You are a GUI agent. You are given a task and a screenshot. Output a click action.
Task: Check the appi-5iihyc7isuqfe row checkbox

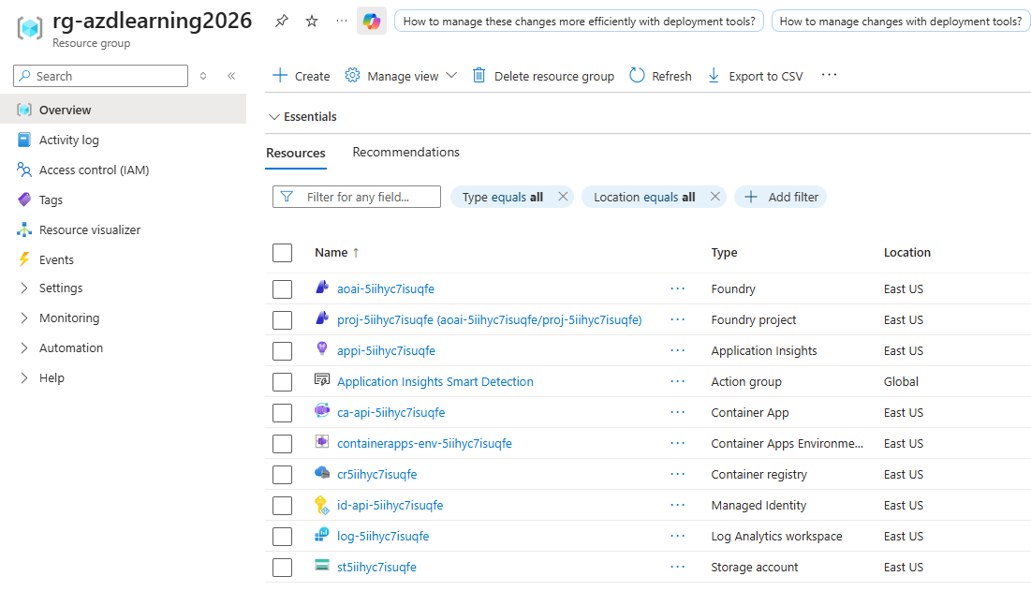[282, 351]
